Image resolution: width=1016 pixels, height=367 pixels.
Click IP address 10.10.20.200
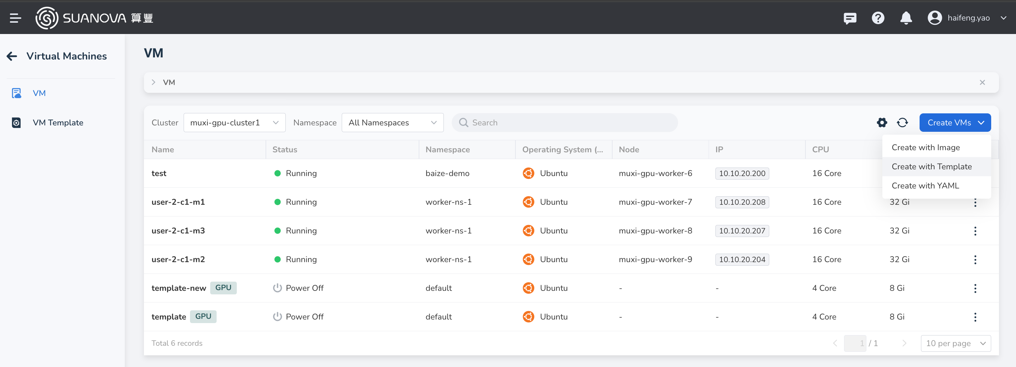coord(742,174)
